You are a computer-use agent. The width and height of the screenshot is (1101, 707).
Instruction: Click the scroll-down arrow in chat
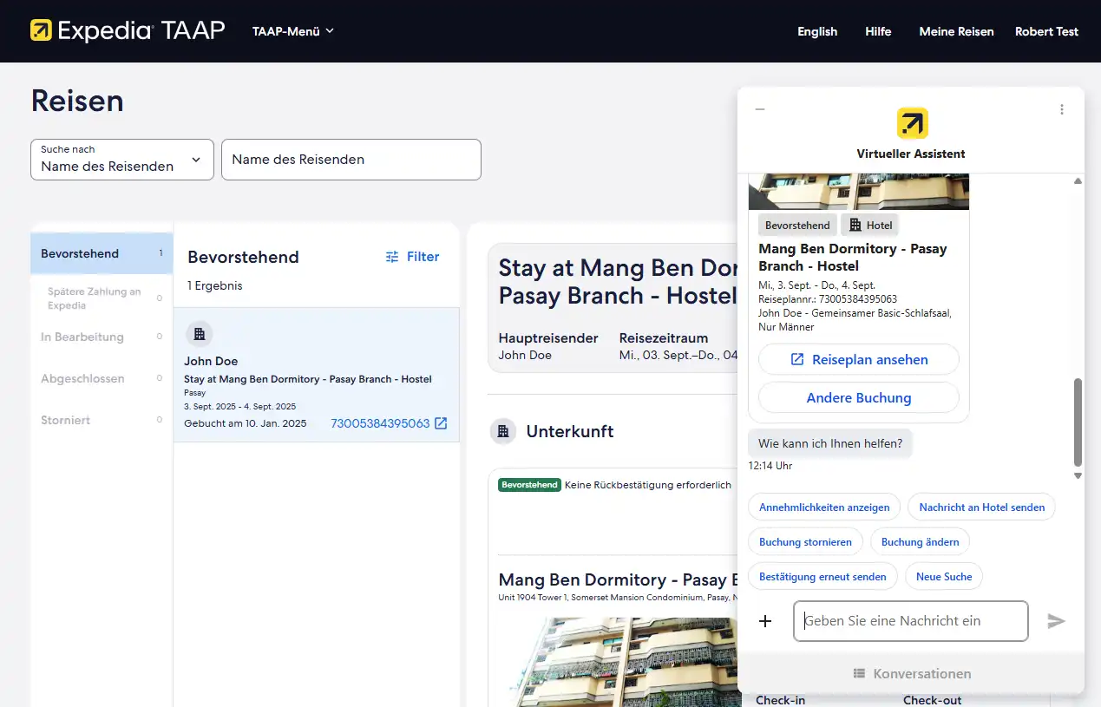coord(1078,475)
